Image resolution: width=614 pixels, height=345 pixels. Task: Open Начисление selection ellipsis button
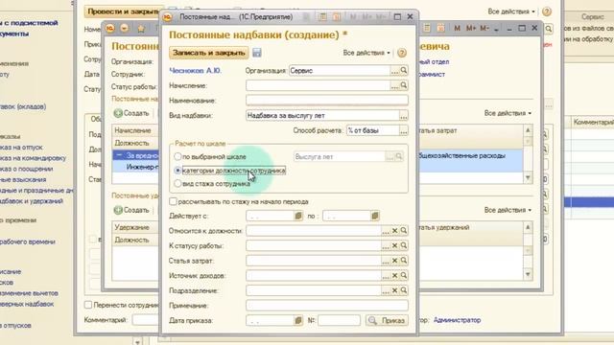[x=394, y=85]
